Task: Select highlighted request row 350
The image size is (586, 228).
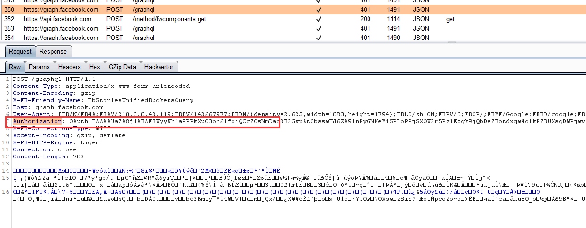Action: pos(293,9)
